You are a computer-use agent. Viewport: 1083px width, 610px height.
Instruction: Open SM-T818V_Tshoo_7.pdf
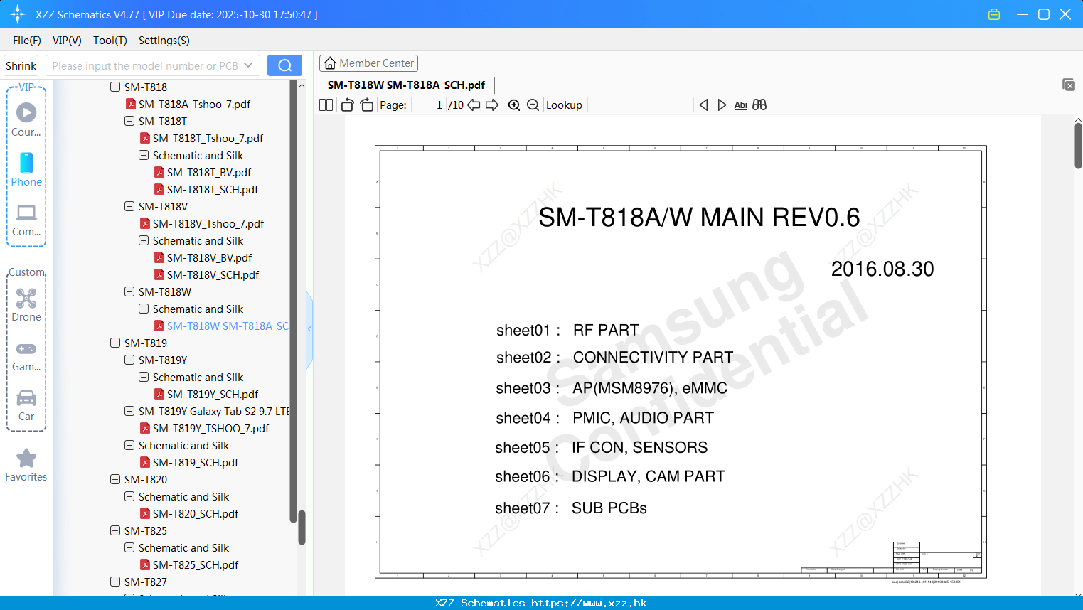point(202,223)
